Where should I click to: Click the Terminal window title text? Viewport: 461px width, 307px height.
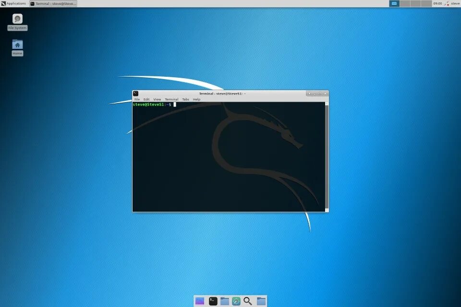pos(222,94)
